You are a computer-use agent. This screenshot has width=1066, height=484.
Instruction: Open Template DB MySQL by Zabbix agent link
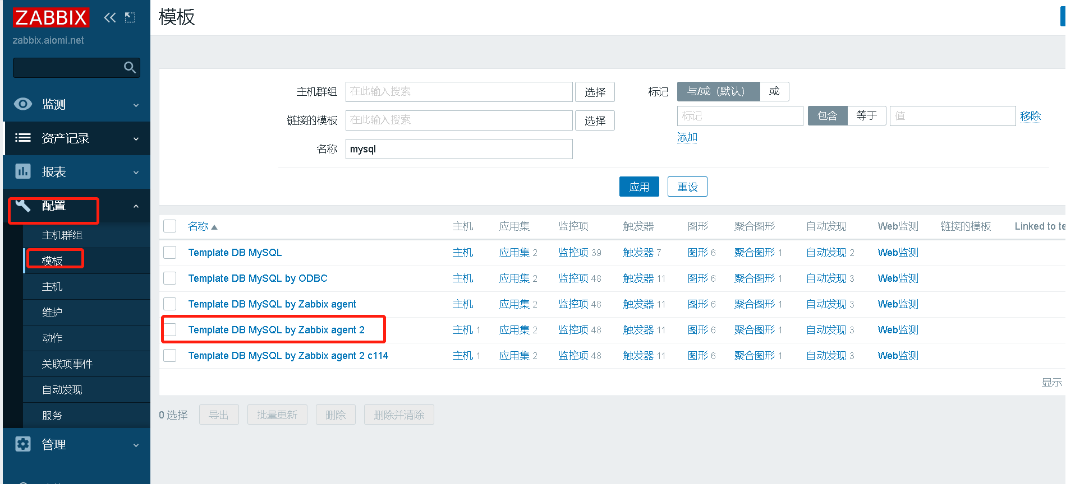272,304
